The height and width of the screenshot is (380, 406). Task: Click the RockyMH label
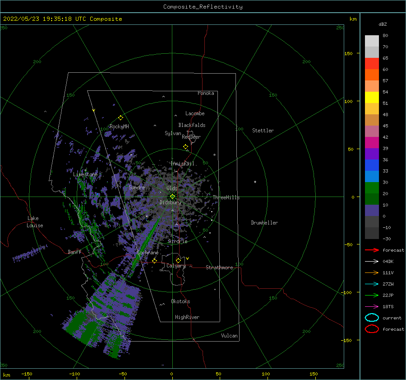(x=119, y=127)
